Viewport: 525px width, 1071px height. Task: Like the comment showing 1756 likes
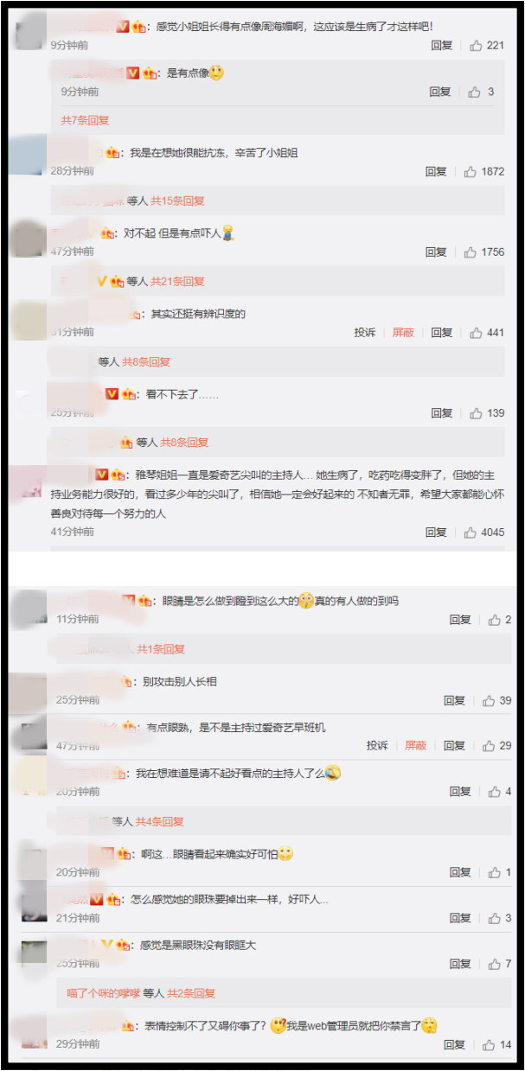[x=470, y=252]
